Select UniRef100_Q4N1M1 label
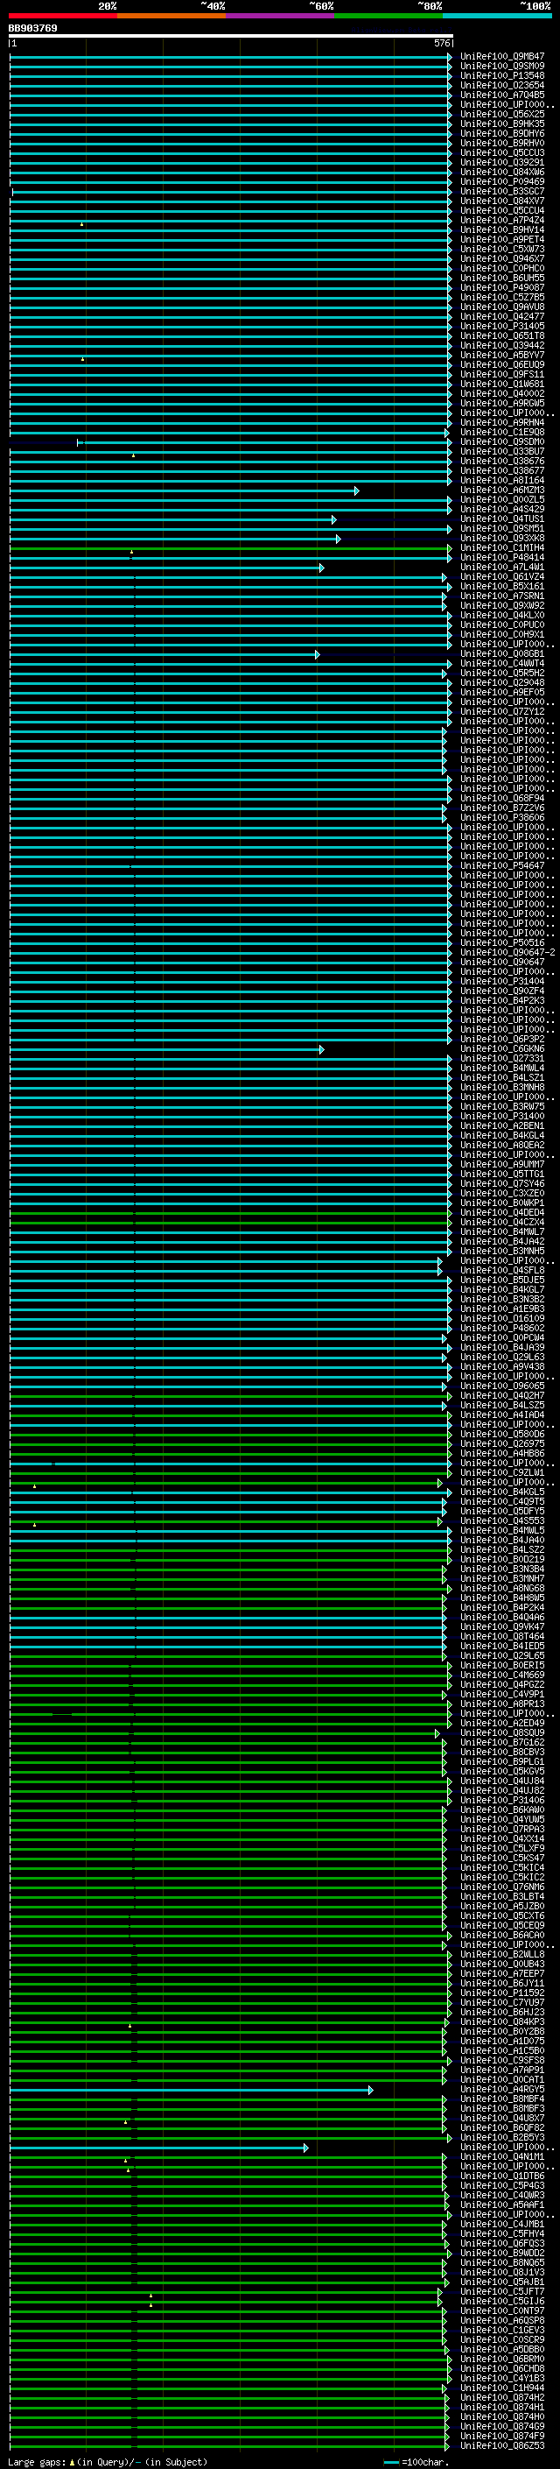This screenshot has width=560, height=2469. click(502, 2156)
